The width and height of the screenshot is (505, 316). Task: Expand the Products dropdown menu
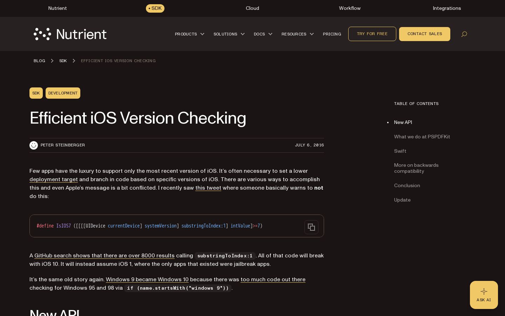tap(189, 34)
